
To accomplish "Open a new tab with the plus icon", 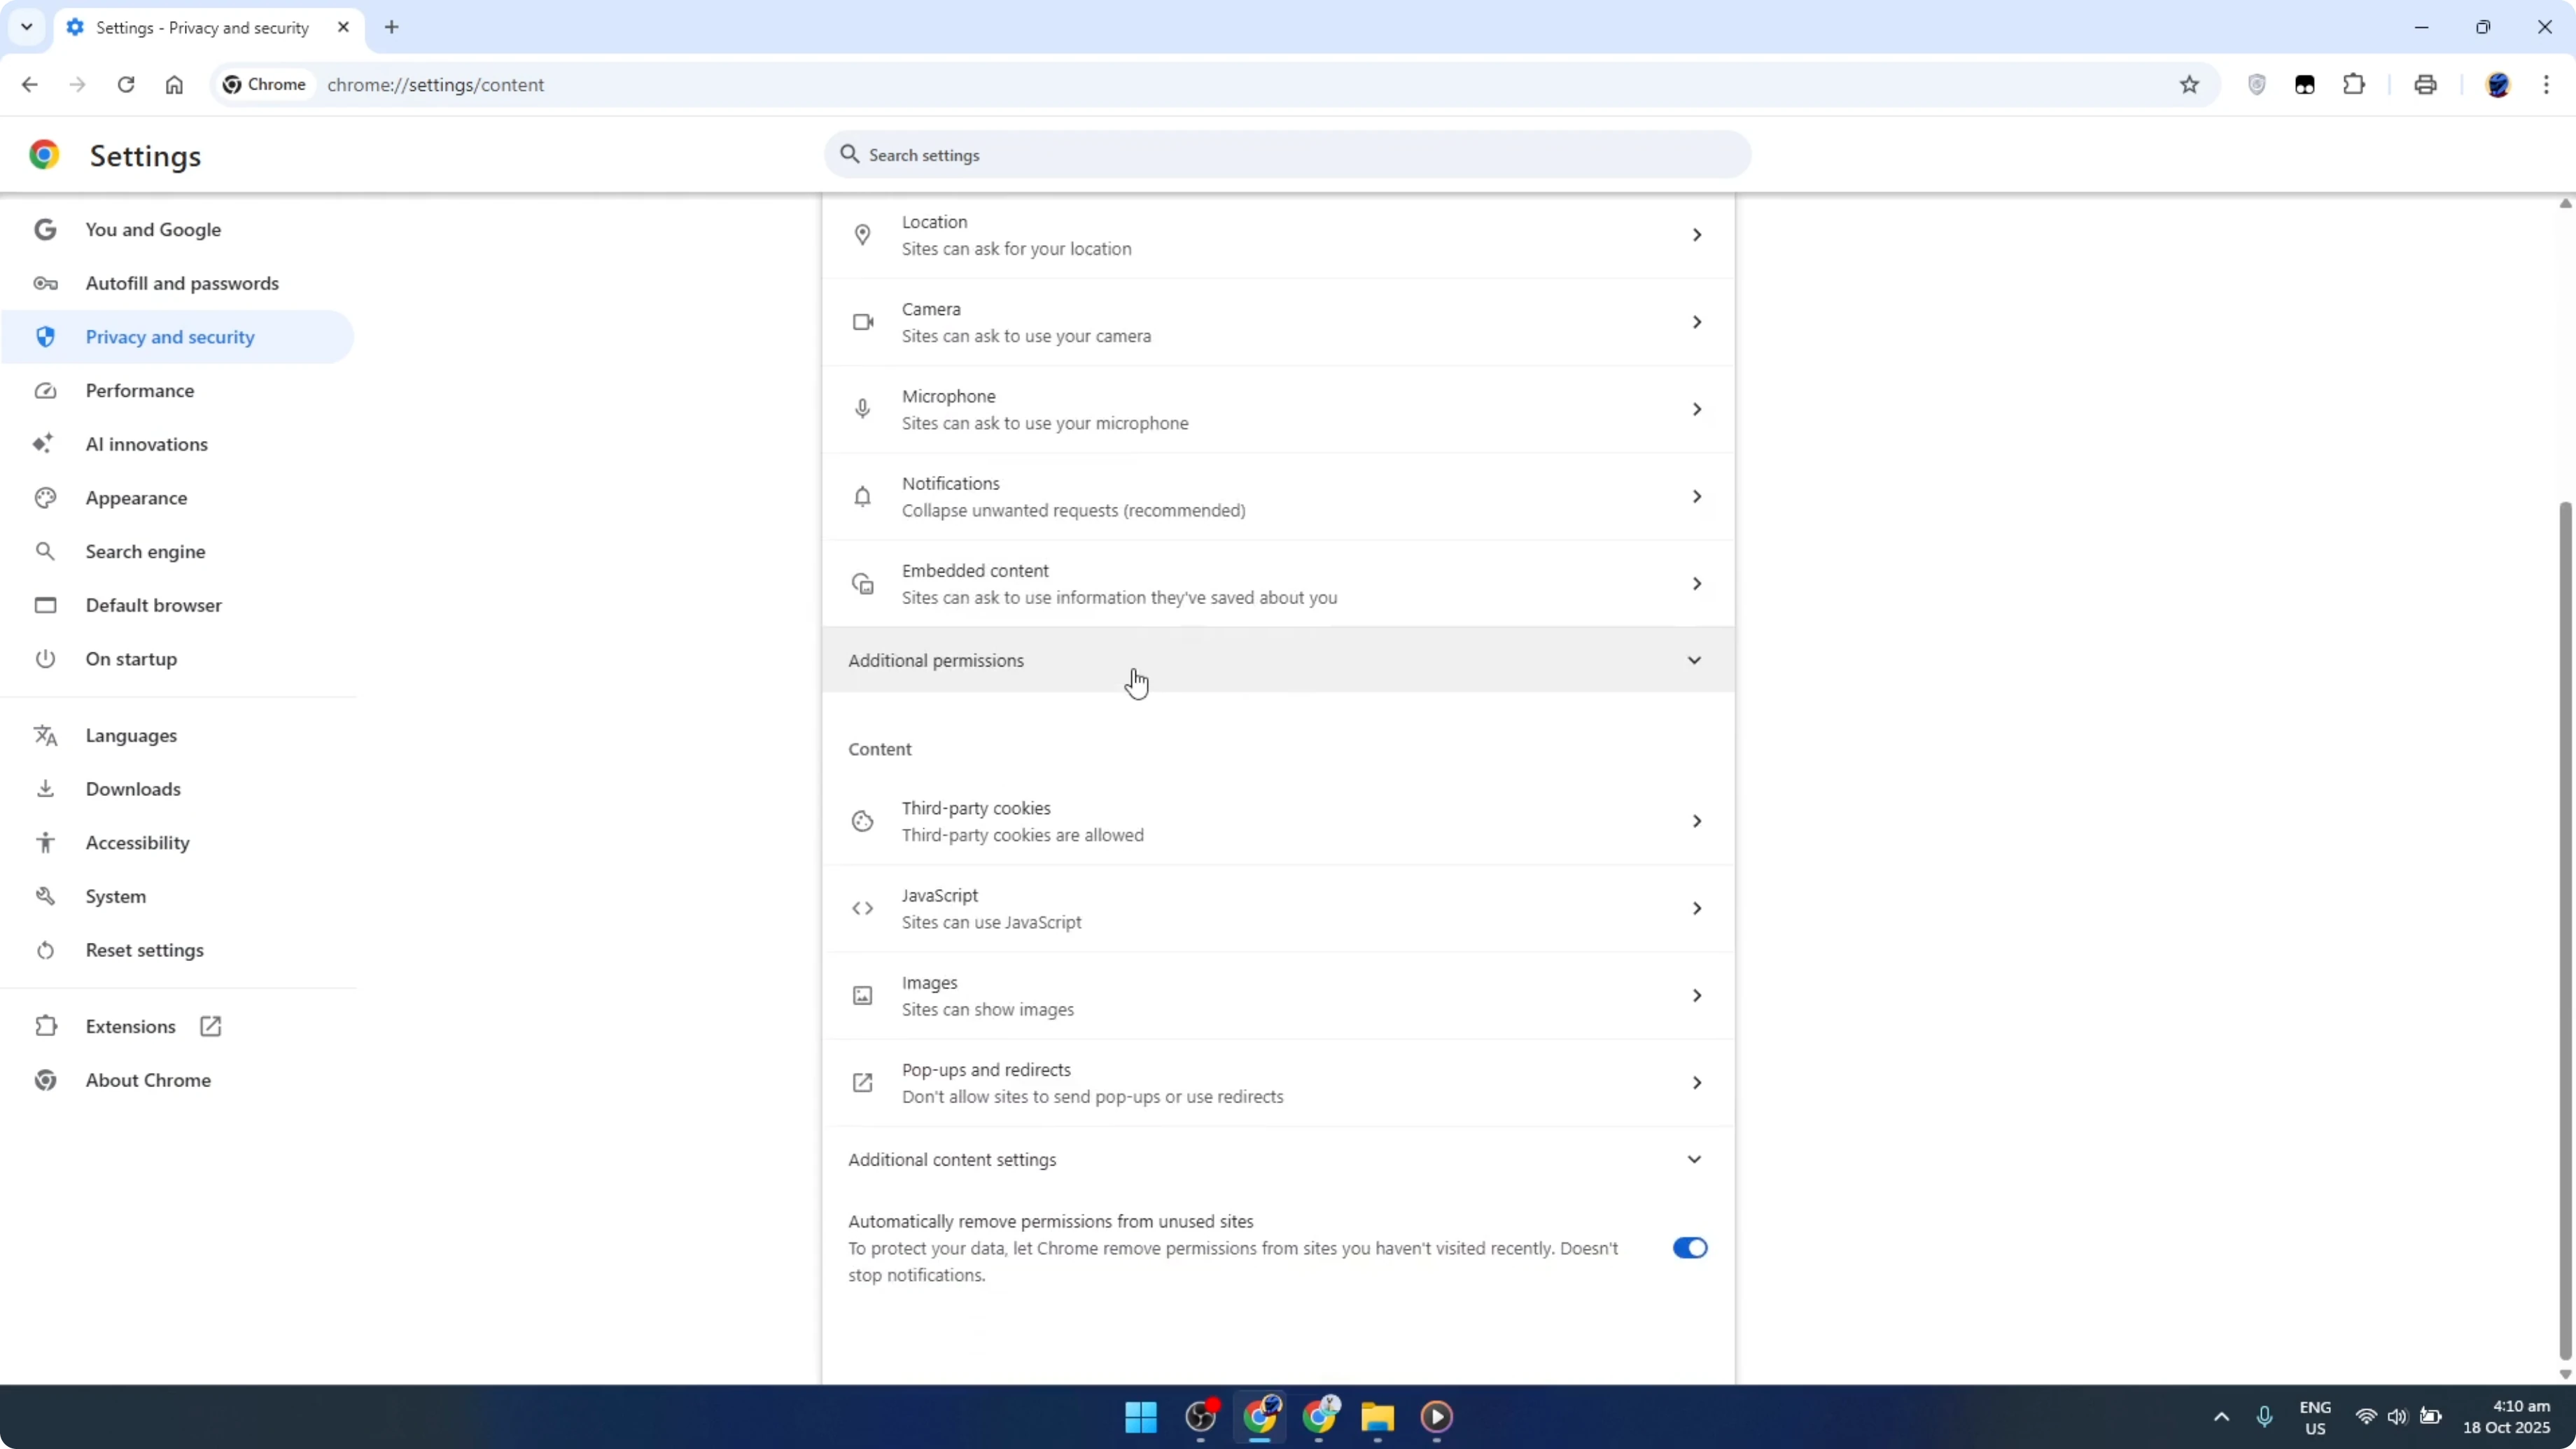I will coord(391,27).
